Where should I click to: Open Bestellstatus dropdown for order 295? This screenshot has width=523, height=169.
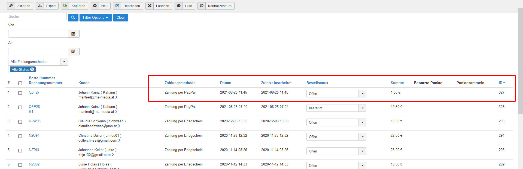pos(336,122)
